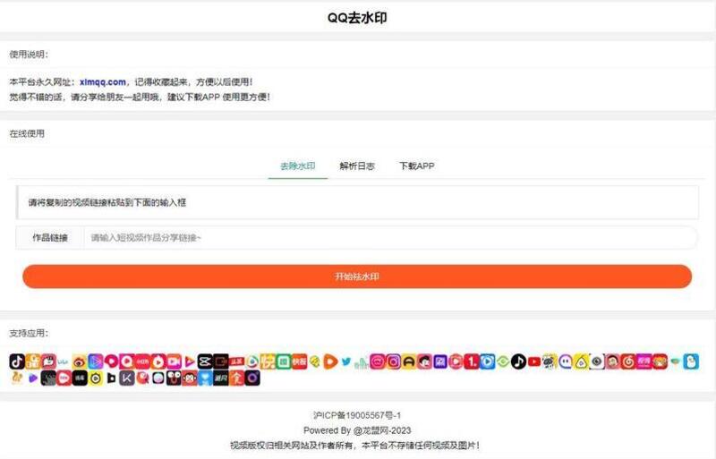Focus the 作品链接 share link input field

389,237
